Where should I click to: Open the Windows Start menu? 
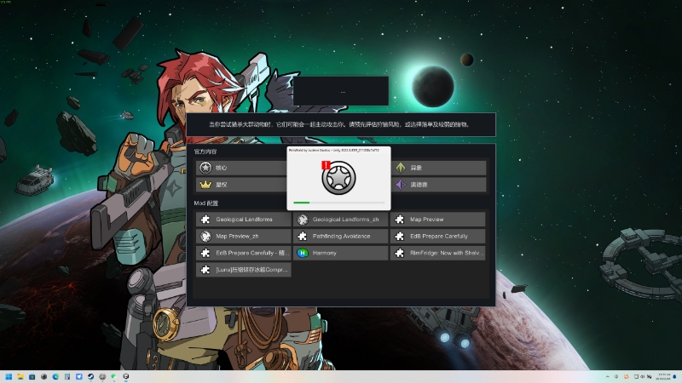[x=9, y=376]
